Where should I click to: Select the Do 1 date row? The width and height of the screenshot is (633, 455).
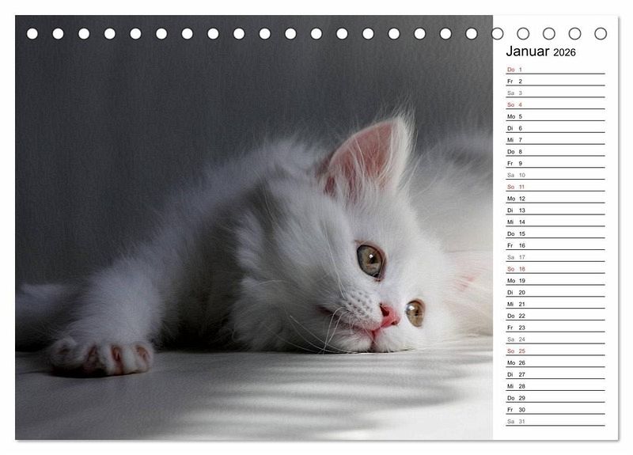555,70
